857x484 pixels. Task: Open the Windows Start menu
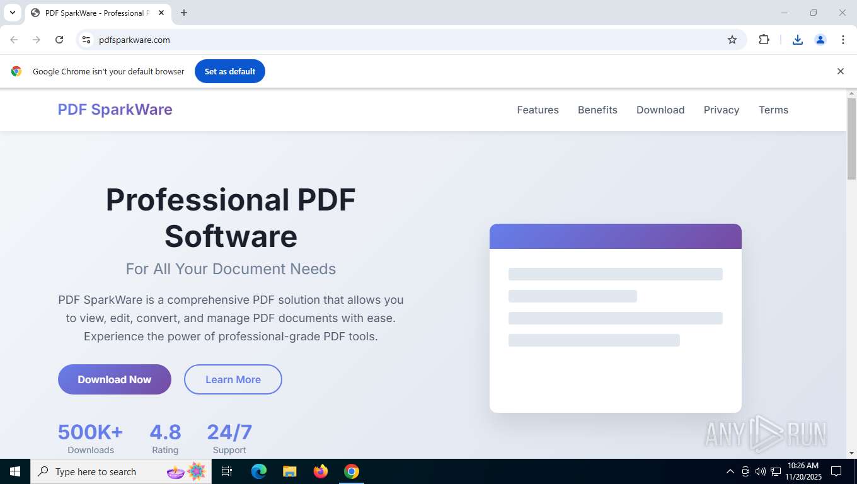[x=15, y=471]
